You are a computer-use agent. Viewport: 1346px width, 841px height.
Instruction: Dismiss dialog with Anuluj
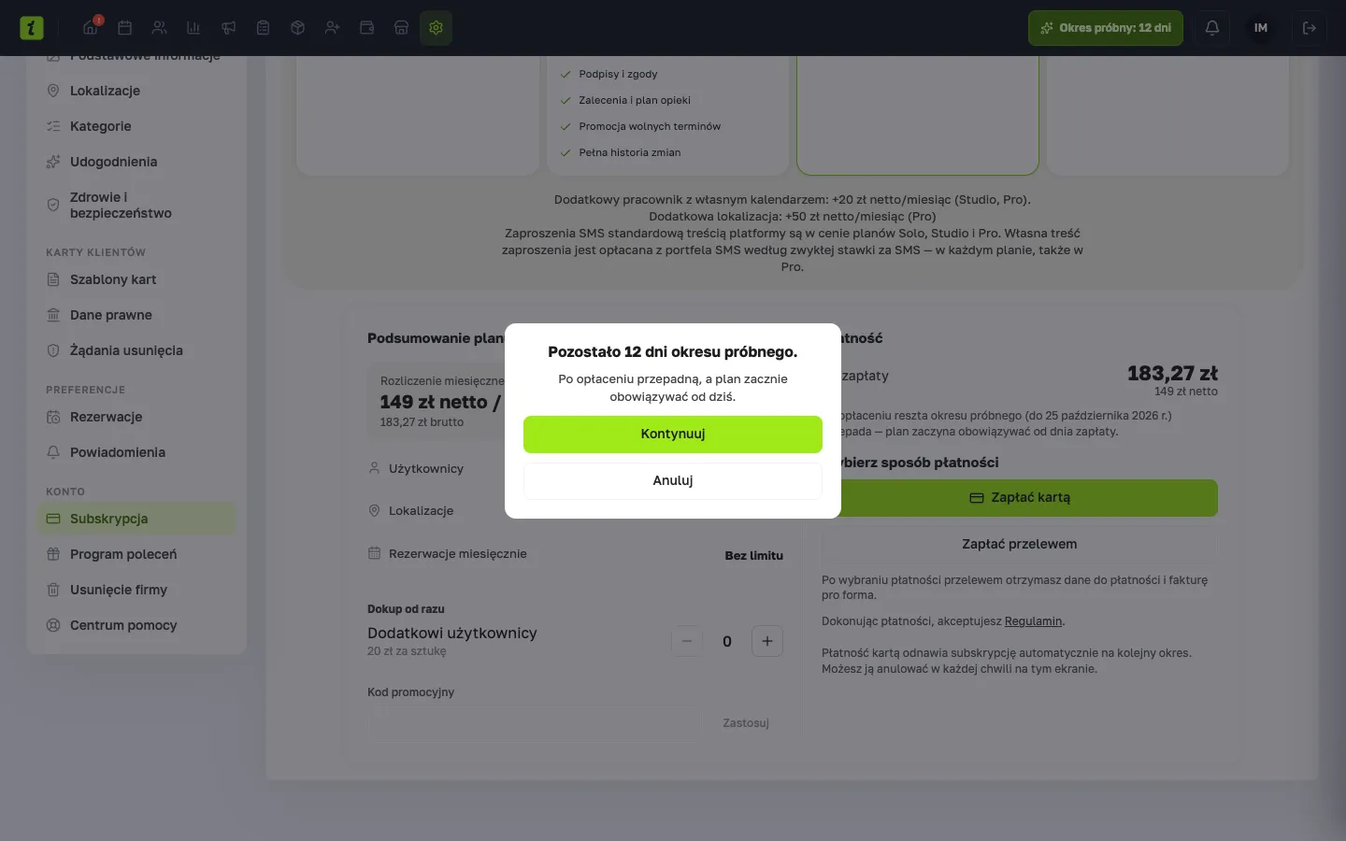673,481
